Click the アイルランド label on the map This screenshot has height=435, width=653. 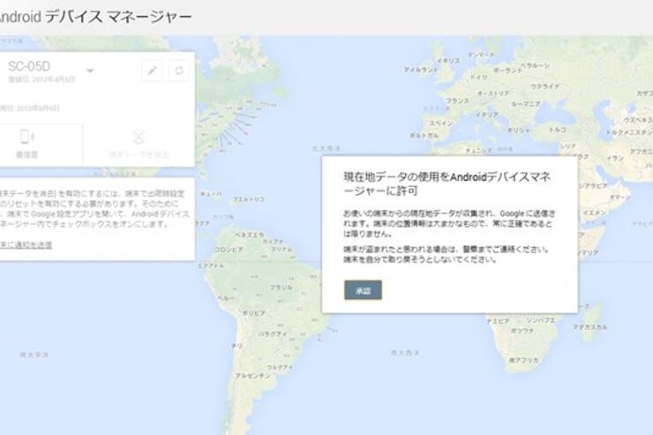tap(421, 70)
